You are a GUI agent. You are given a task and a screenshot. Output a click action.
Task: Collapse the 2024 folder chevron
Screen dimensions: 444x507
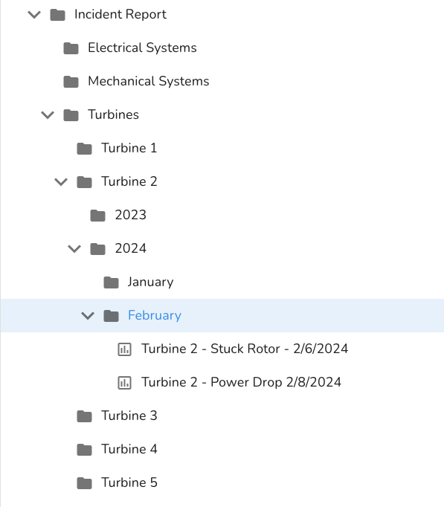pos(74,248)
